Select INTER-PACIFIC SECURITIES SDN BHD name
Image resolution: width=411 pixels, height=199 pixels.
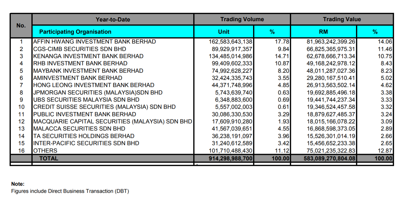[x=86, y=143]
